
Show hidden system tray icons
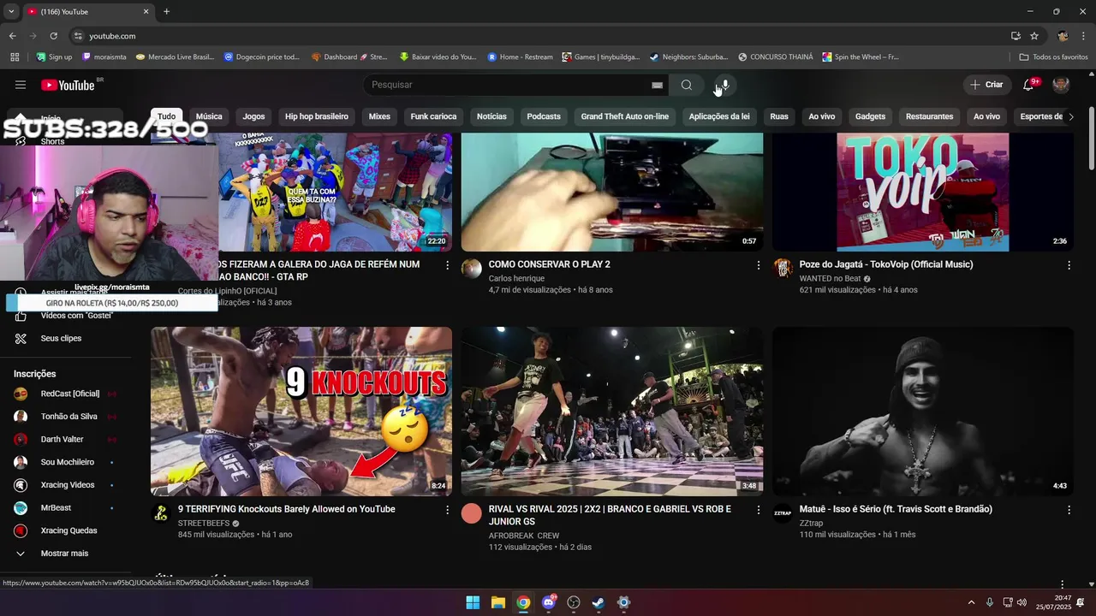971,602
